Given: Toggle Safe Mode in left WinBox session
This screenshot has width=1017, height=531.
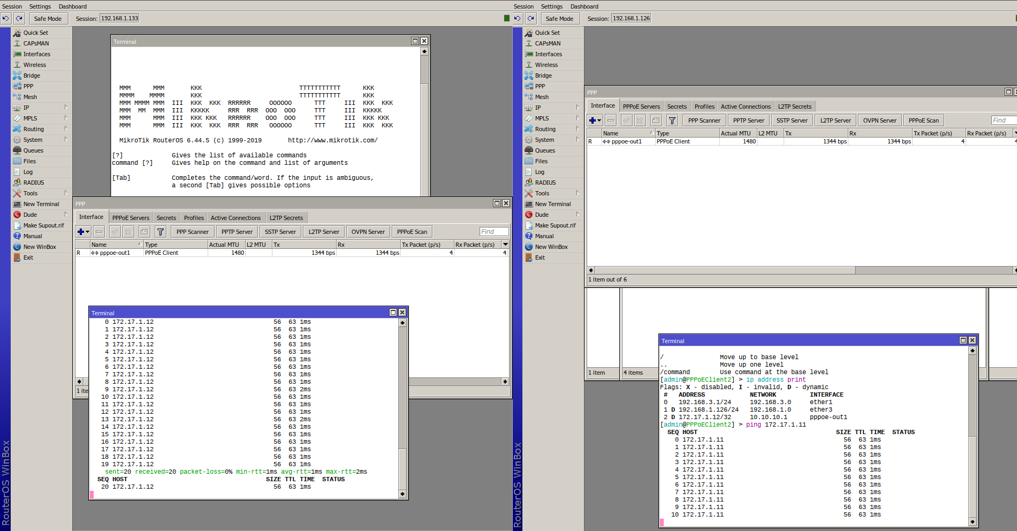Looking at the screenshot, I should coord(48,19).
